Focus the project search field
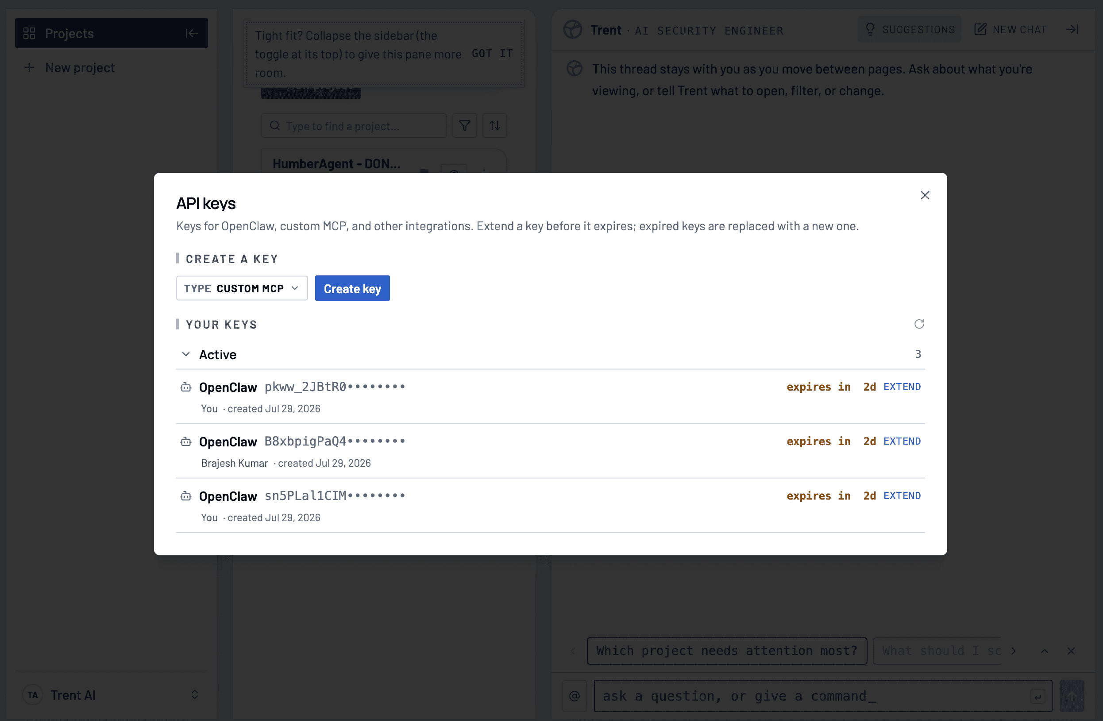Image resolution: width=1103 pixels, height=721 pixels. (x=354, y=126)
